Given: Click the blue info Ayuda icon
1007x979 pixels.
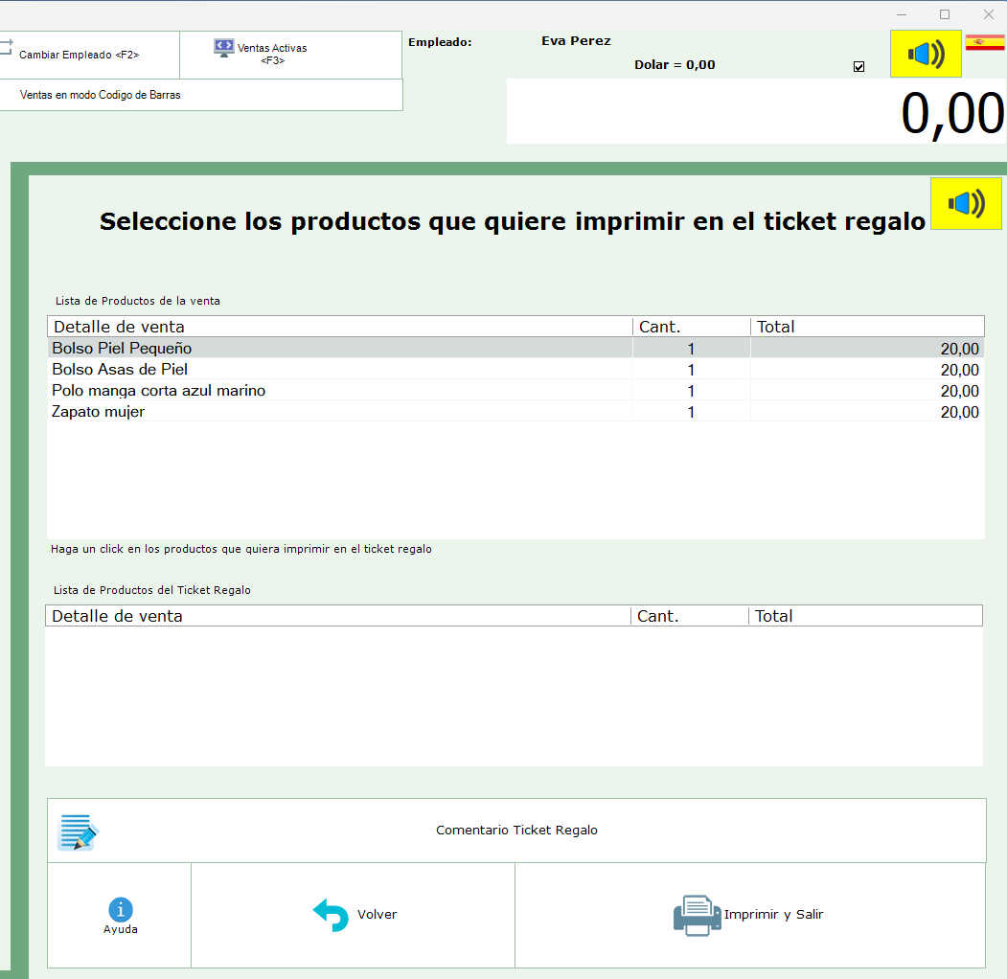Looking at the screenshot, I should pos(121,909).
